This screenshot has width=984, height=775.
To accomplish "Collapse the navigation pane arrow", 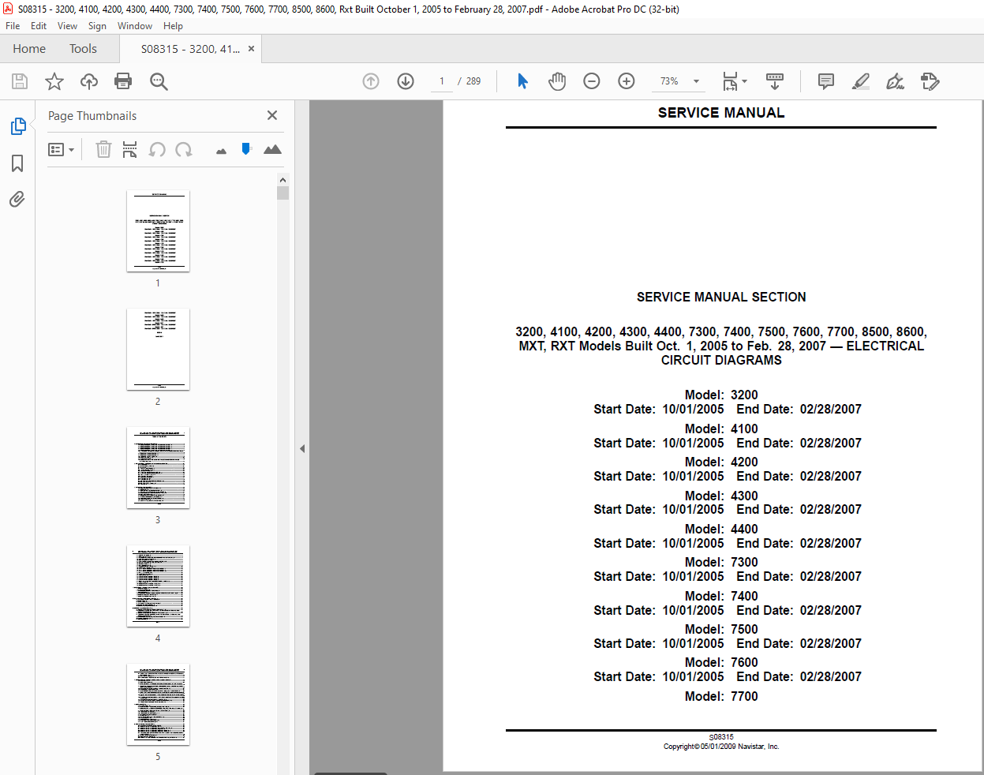I will pos(301,448).
